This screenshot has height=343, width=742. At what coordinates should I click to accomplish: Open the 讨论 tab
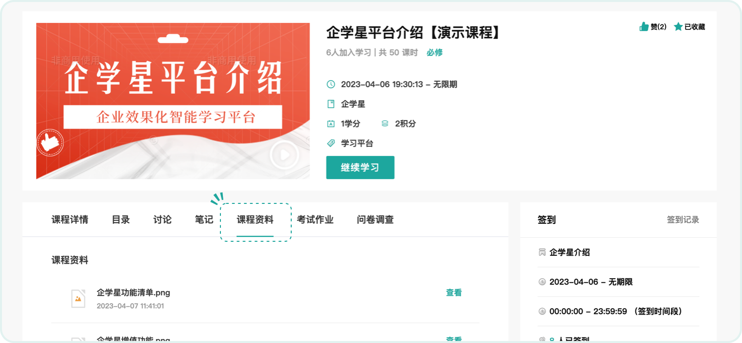(x=163, y=220)
